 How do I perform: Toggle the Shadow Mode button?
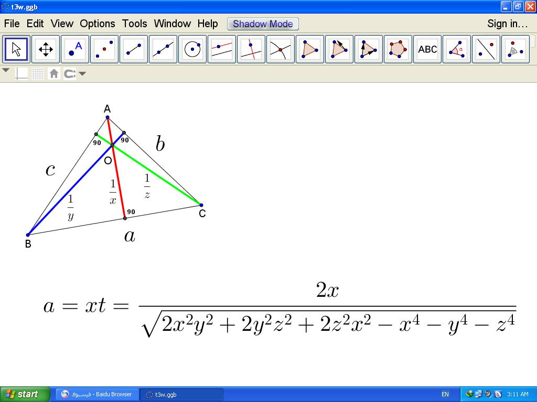click(263, 24)
